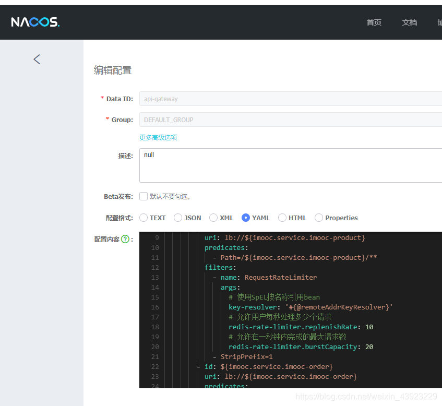
Task: Select the JSON format radio button
Action: tap(178, 218)
